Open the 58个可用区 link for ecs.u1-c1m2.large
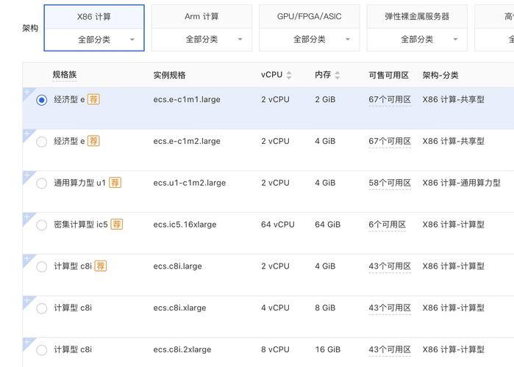Viewport: 514px width, 367px height. 390,183
